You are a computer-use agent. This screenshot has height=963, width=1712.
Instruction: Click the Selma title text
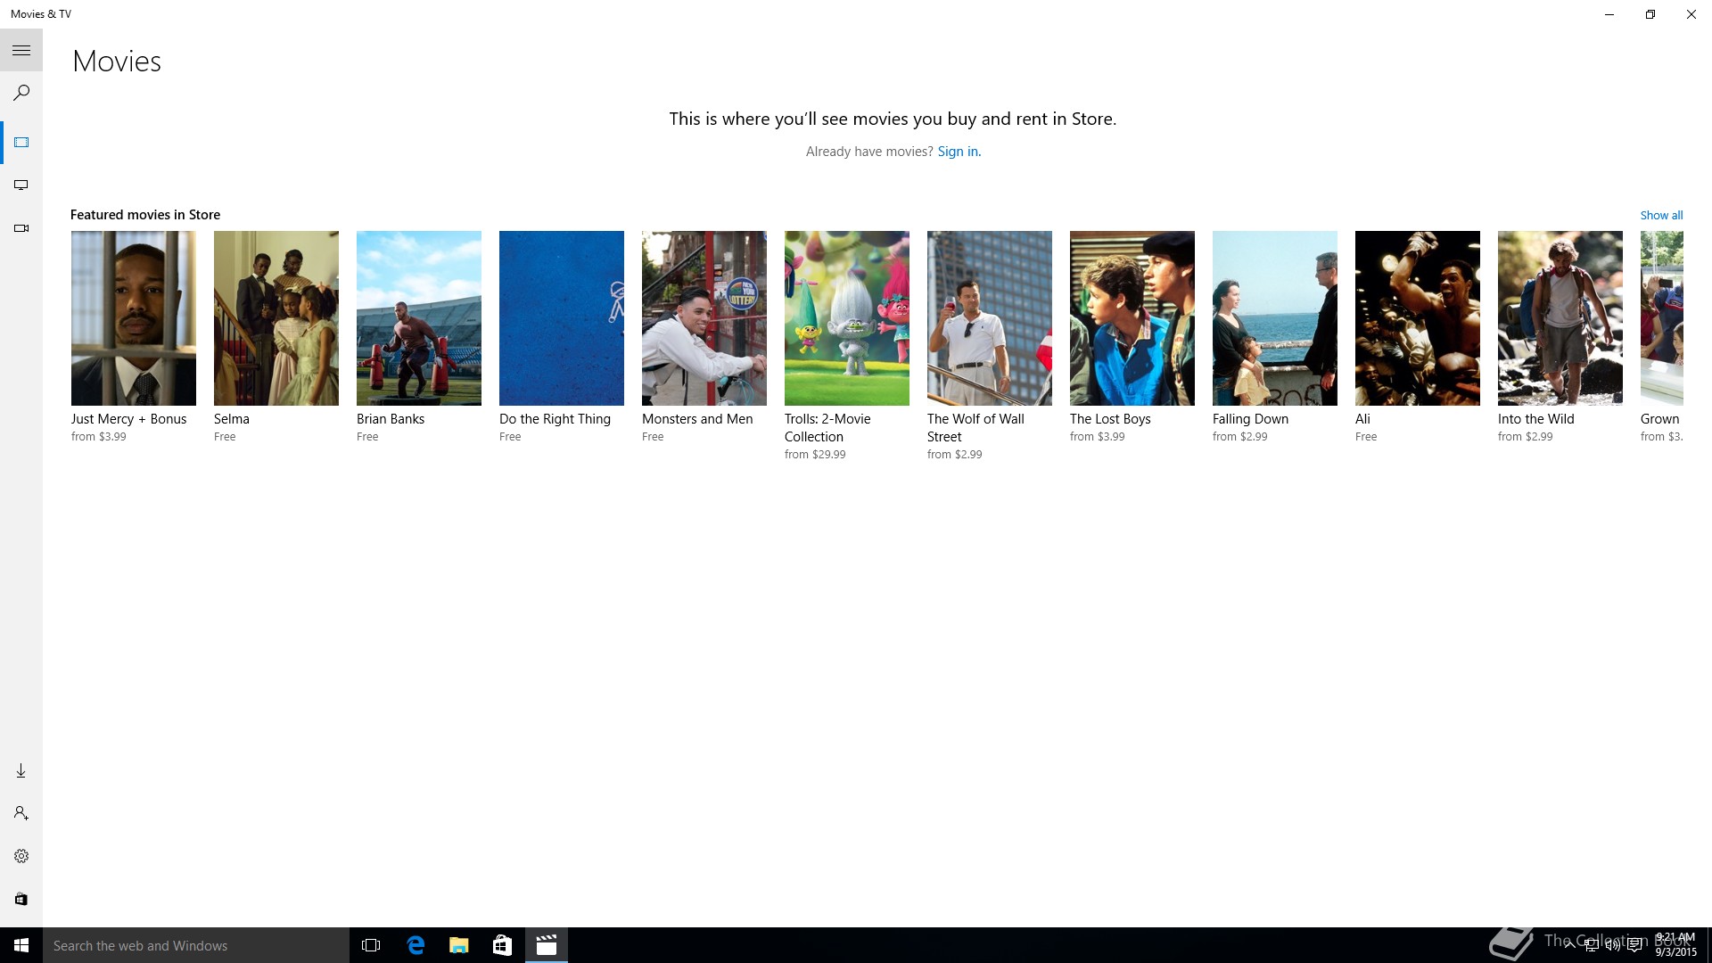click(x=232, y=419)
